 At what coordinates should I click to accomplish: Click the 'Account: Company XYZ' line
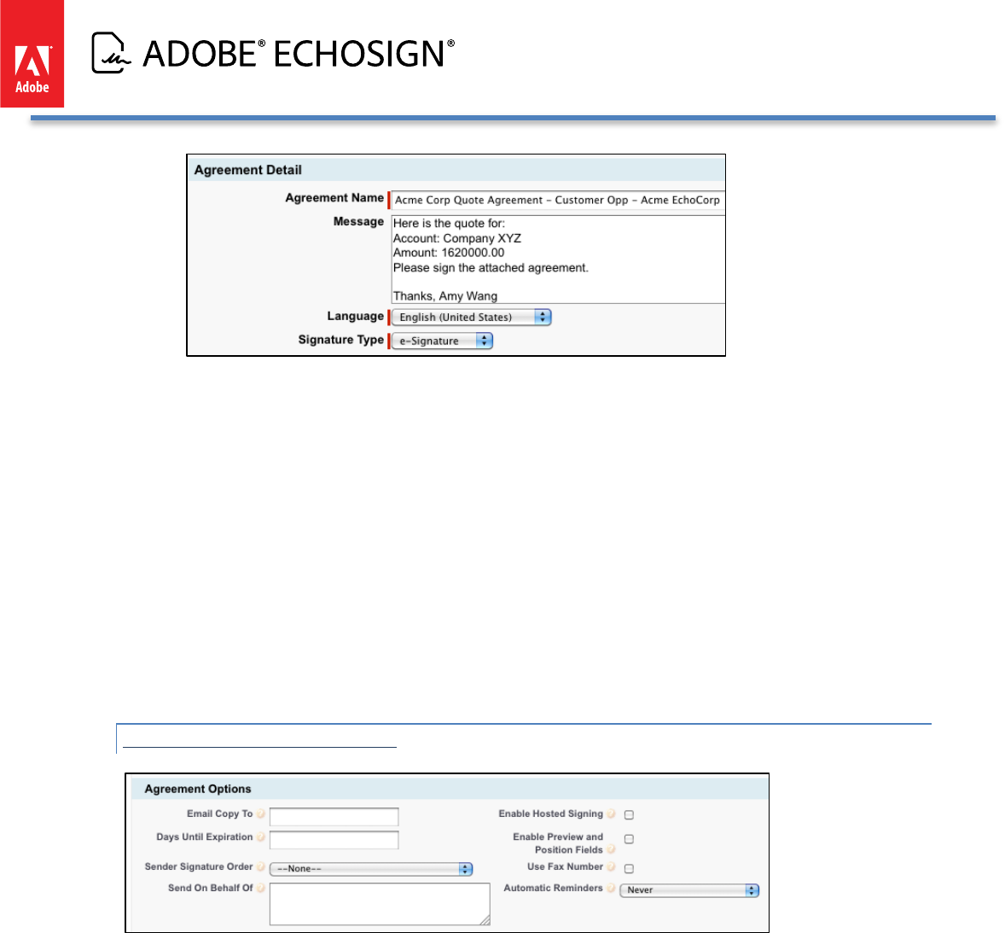(457, 238)
